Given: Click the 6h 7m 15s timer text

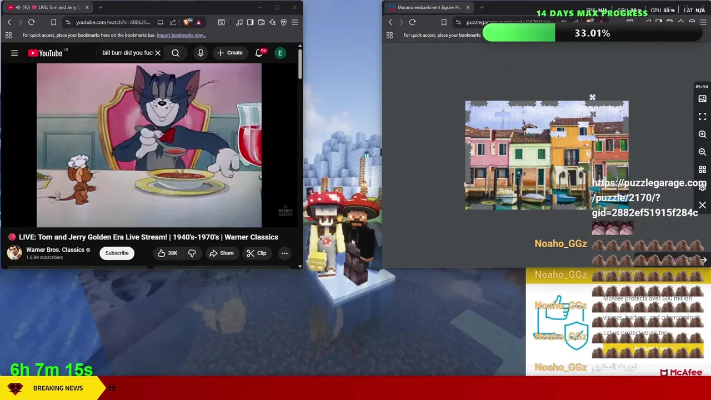Looking at the screenshot, I should coord(51,369).
